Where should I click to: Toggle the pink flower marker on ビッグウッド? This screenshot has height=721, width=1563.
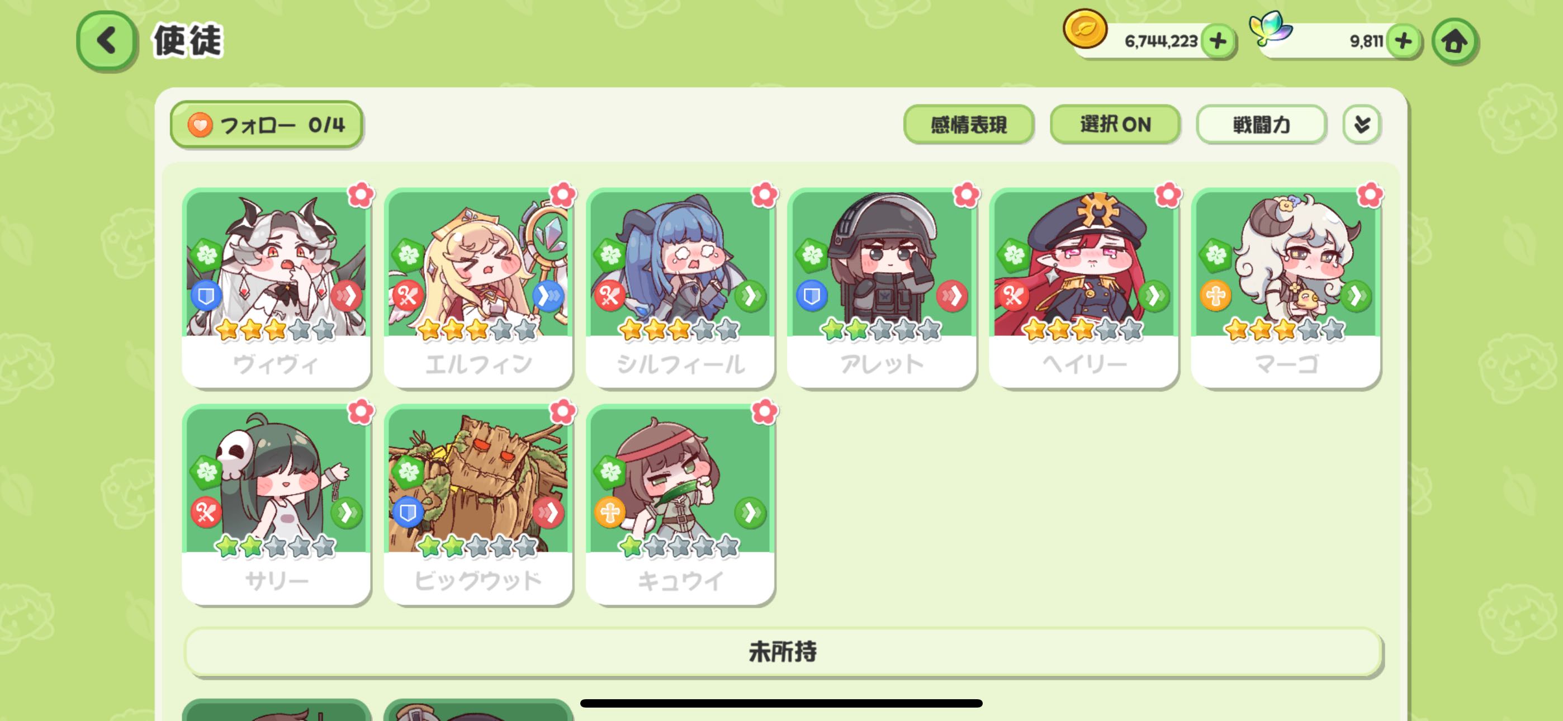(x=562, y=411)
